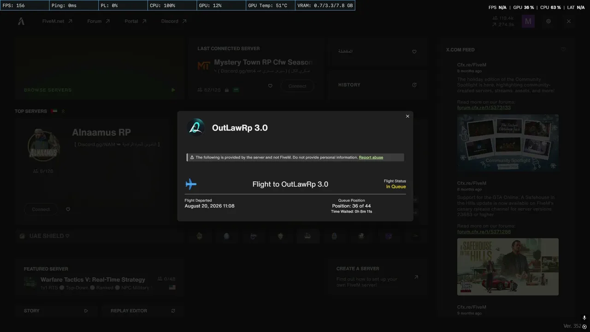Click the GPU Temp: 51°C overlay readout
The image size is (590, 332).
tap(270, 6)
